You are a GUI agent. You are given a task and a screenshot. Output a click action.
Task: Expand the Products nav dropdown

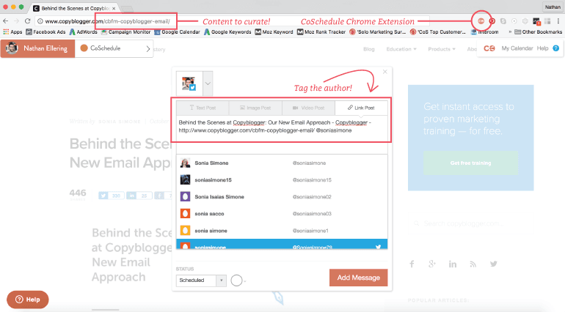coord(442,49)
